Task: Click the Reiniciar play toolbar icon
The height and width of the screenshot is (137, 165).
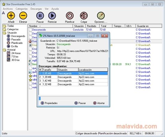Action: point(52,15)
